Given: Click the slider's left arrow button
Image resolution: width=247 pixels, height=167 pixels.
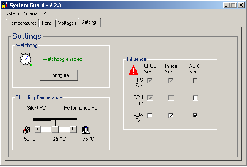Looking at the screenshot, I should coord(38,129).
